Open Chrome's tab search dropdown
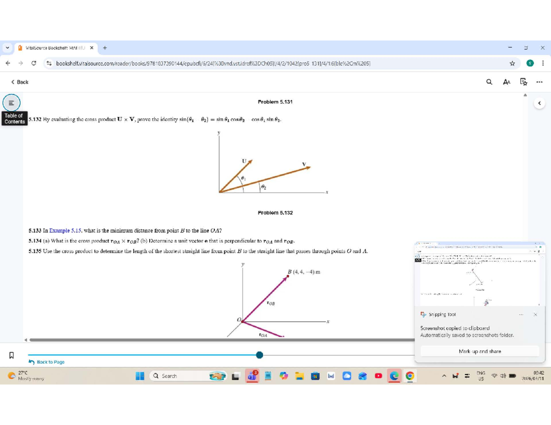The image size is (551, 425). coord(8,48)
